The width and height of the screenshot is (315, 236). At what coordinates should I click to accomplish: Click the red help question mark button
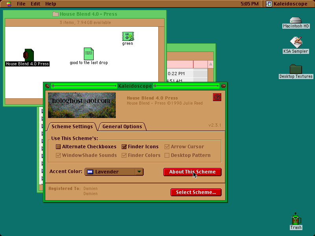217,97
